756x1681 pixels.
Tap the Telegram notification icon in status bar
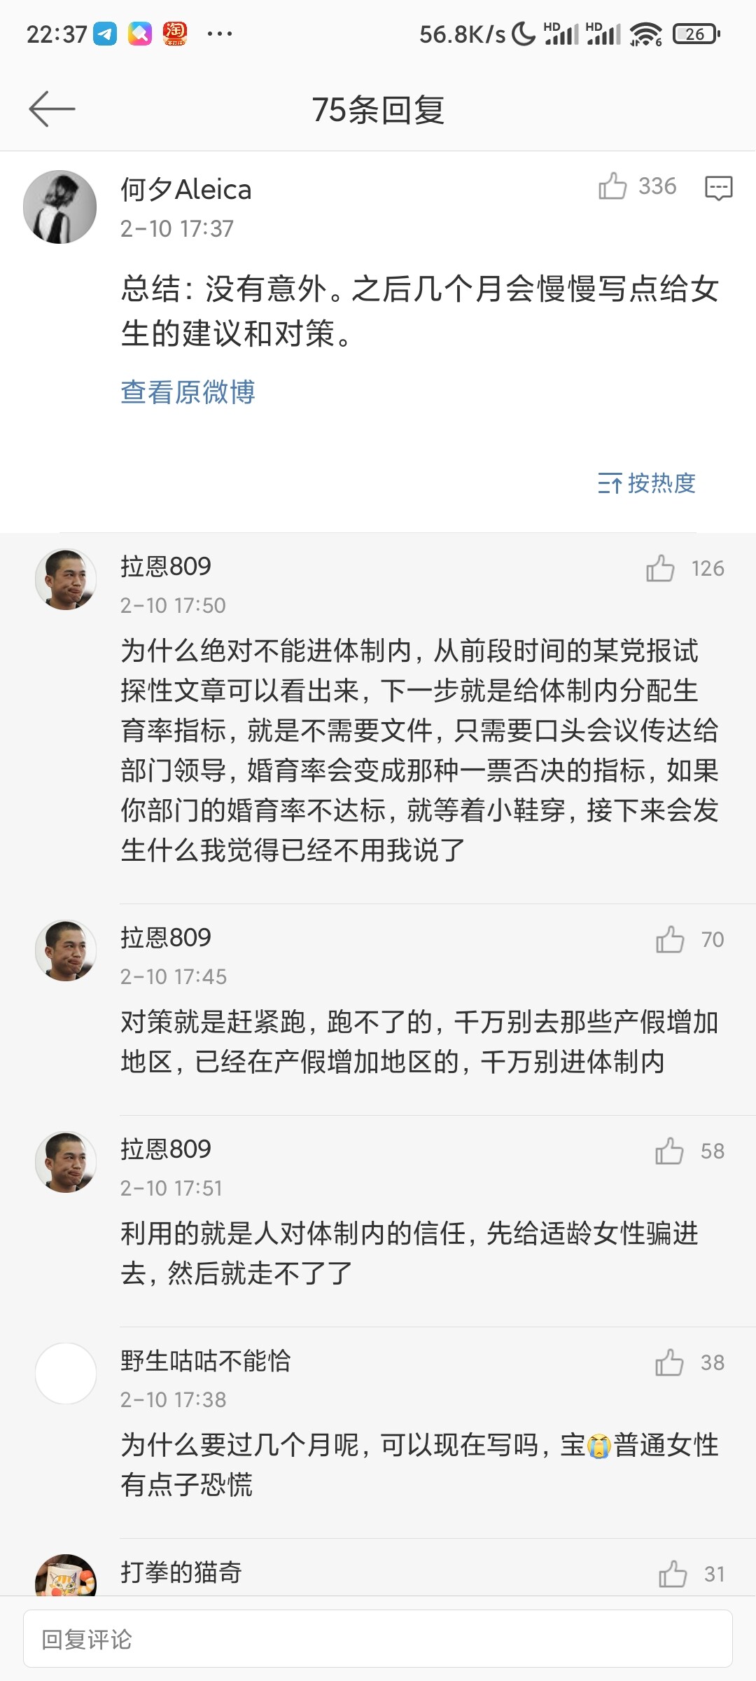tap(106, 34)
